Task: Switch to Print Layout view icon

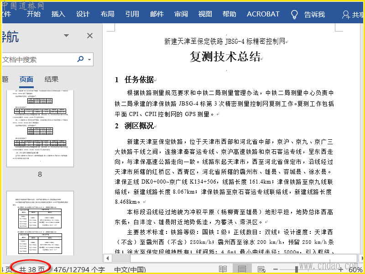Action: (x=242, y=269)
